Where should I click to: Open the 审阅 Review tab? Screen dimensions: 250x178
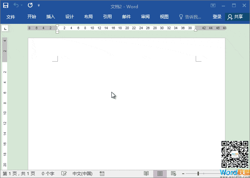point(145,16)
